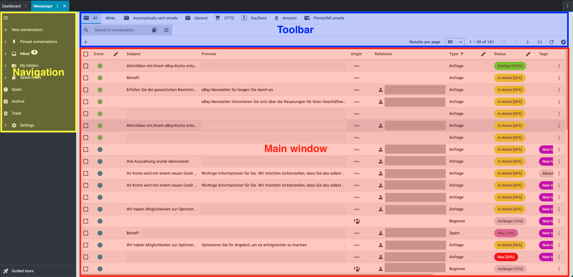Expand the Inbox folder tree
This screenshot has width=573, height=277.
coord(6,54)
